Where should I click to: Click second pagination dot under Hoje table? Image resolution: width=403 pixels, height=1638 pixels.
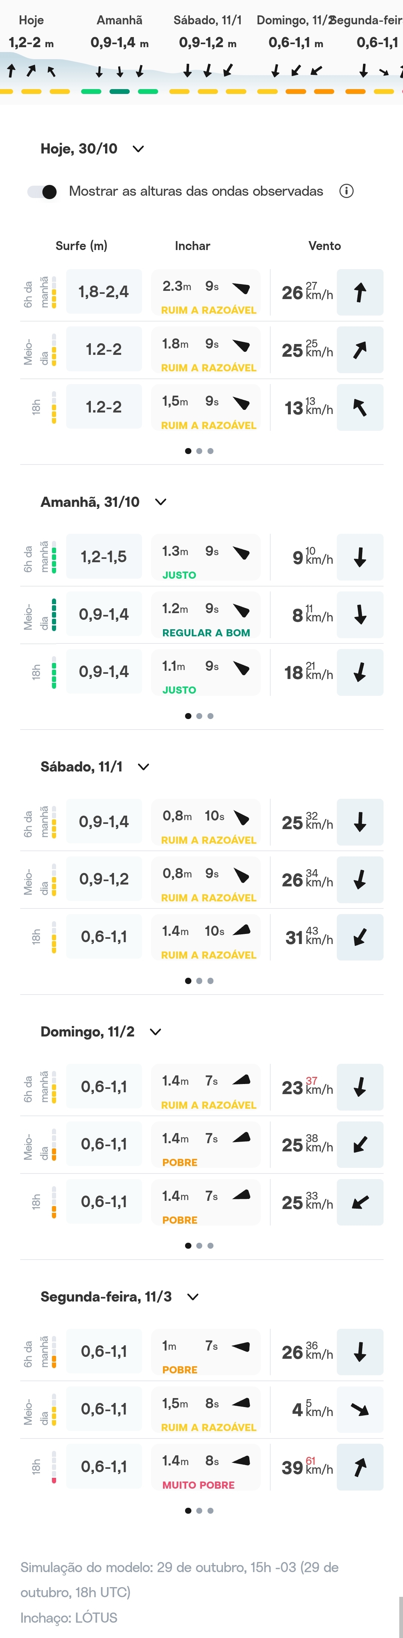(199, 451)
